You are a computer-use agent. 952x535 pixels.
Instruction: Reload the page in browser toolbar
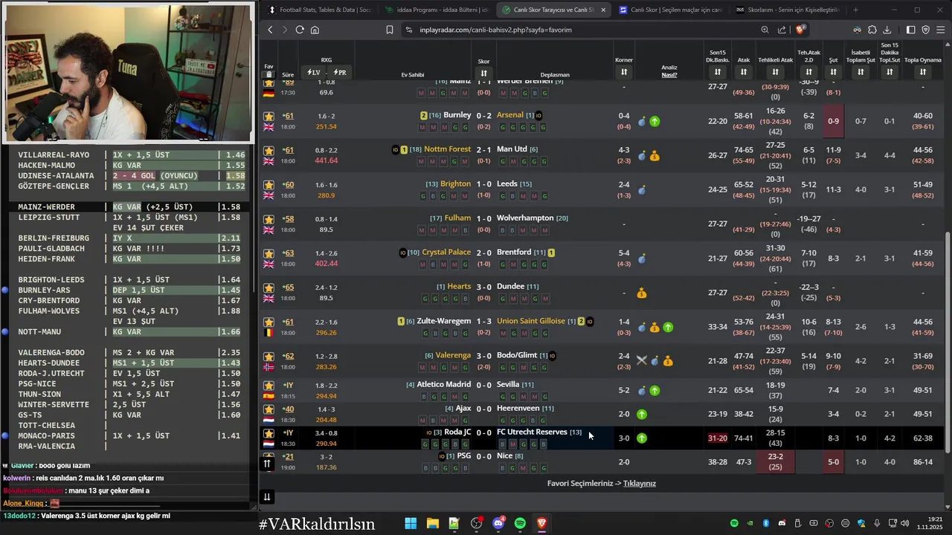(300, 30)
